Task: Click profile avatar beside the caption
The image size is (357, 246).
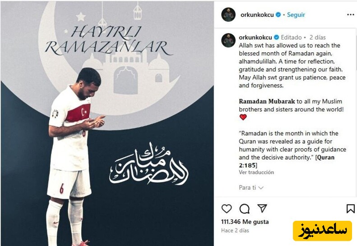Action: click(228, 41)
